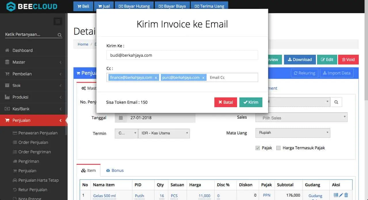Click the Email Cc input field

click(x=232, y=77)
